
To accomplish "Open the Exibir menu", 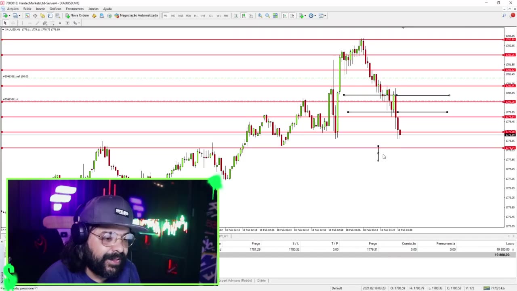I will (x=27, y=8).
